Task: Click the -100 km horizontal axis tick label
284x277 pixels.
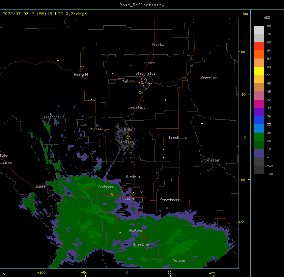Action: [x=41, y=272]
